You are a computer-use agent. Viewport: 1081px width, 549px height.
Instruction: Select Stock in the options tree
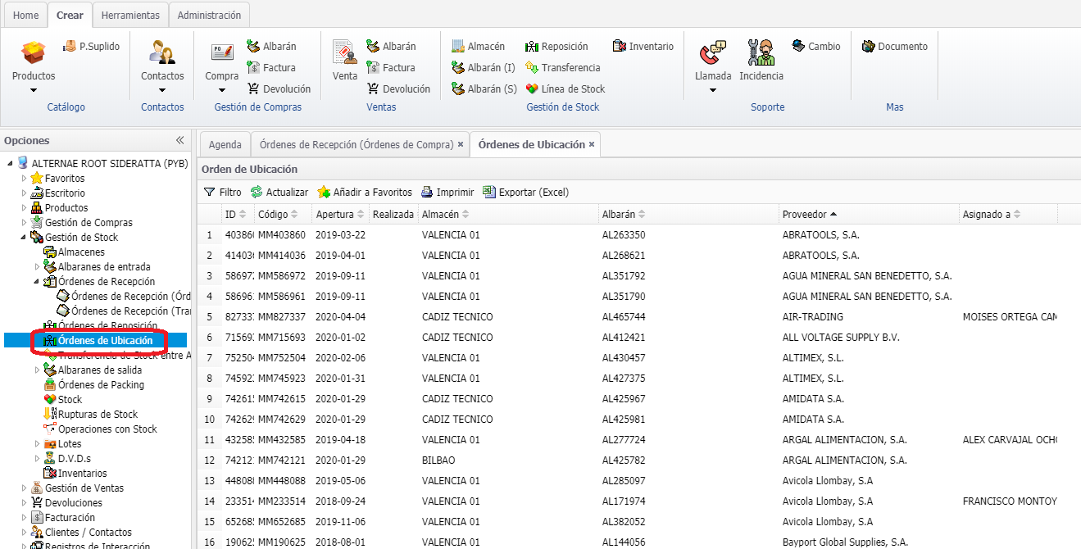pos(70,400)
